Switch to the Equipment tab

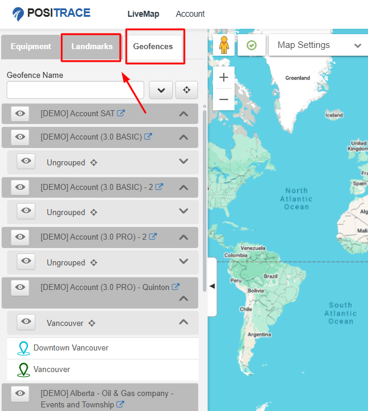tap(31, 47)
